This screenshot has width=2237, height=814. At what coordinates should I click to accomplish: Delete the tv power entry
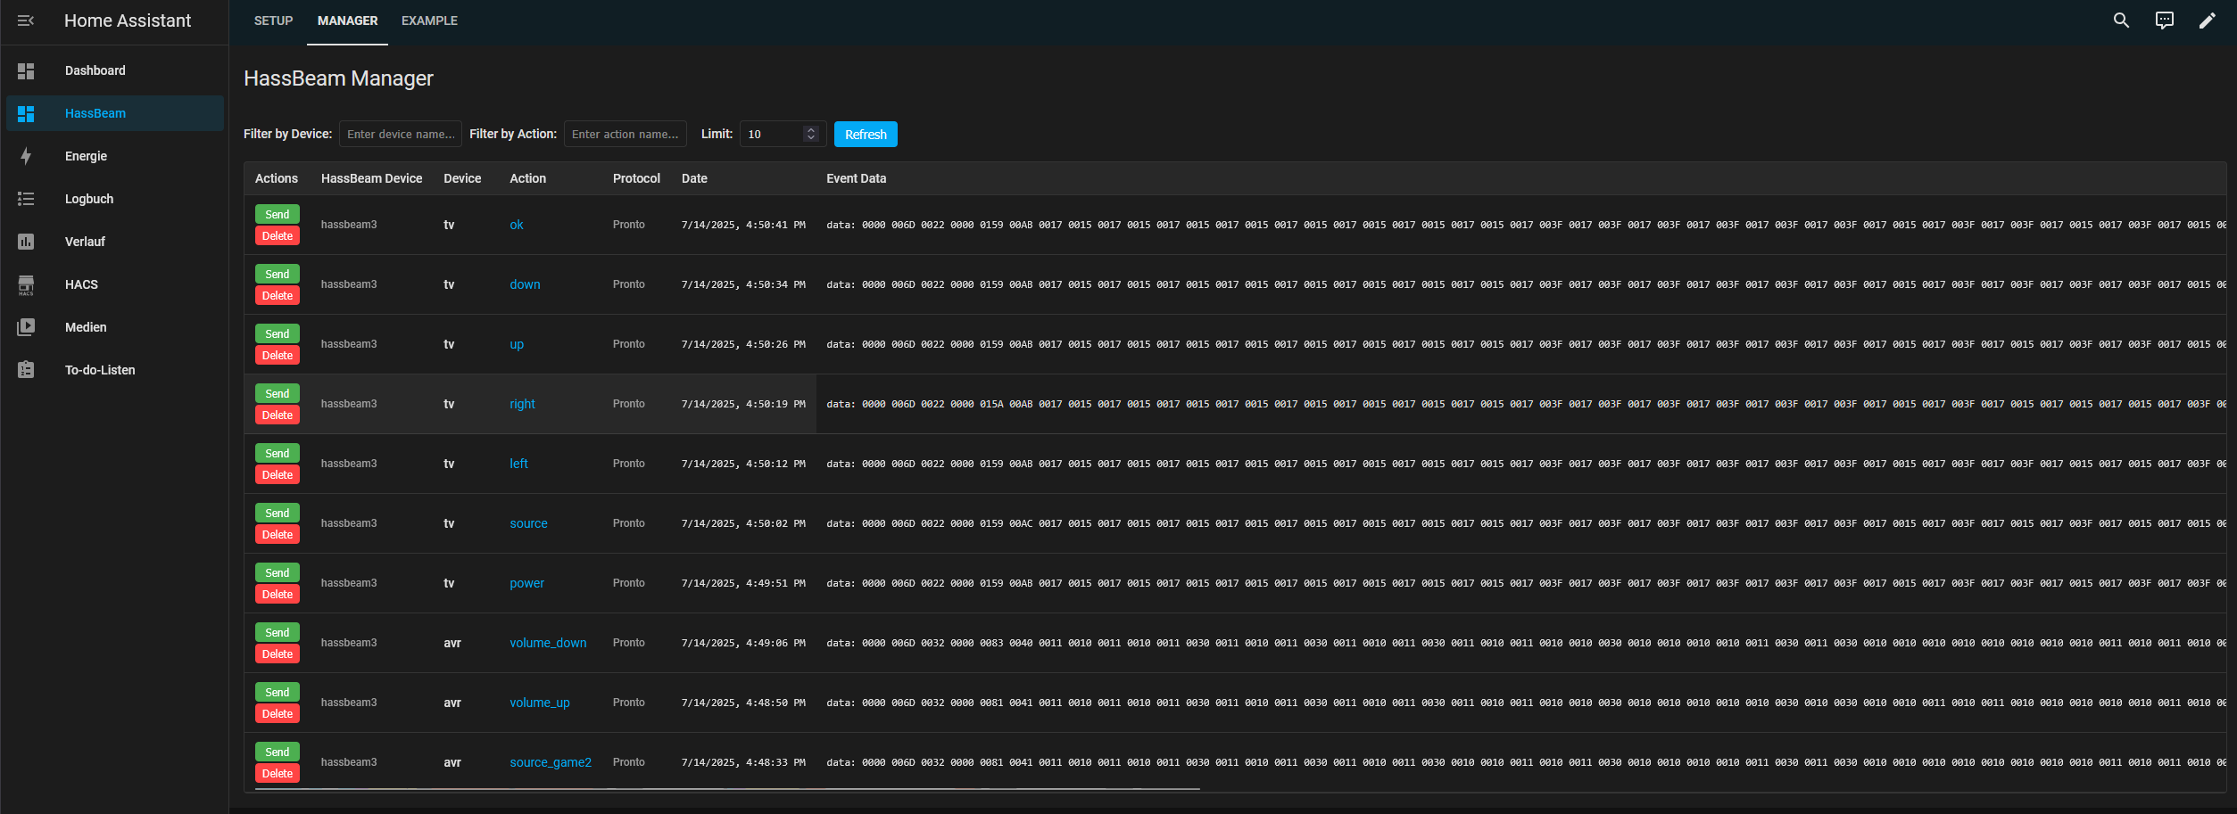point(278,595)
